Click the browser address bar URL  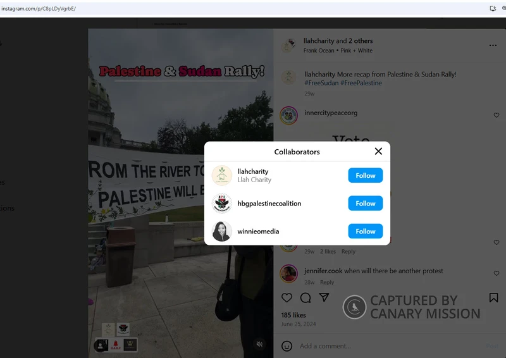[x=39, y=9]
